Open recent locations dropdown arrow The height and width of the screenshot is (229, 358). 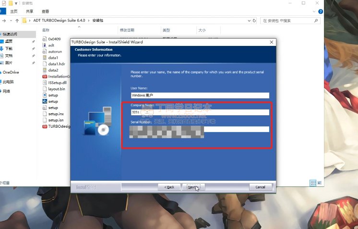10,21
